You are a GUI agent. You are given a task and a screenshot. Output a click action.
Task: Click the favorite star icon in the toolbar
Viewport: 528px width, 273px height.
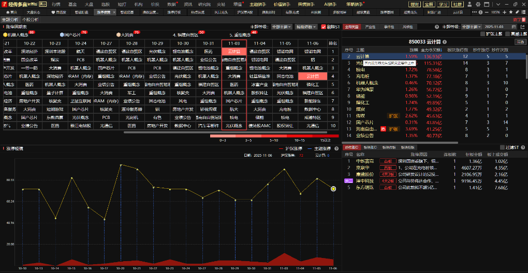[x=515, y=12]
